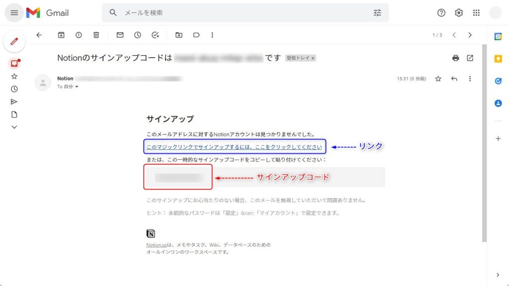Open Snoozed mail in sidebar

coord(14,89)
